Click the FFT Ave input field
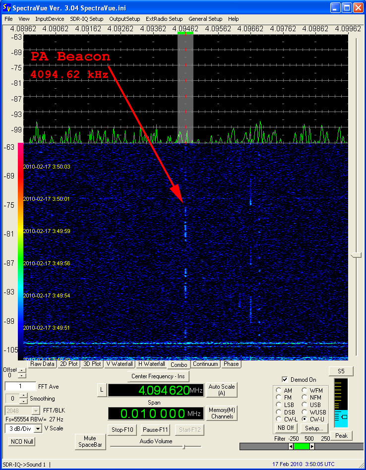366x470 pixels. tap(20, 386)
